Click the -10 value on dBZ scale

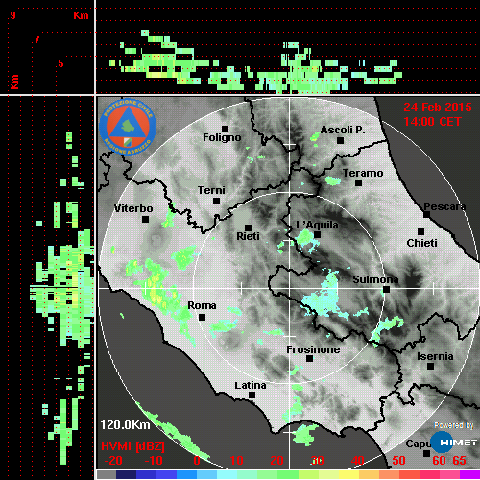tap(154, 461)
